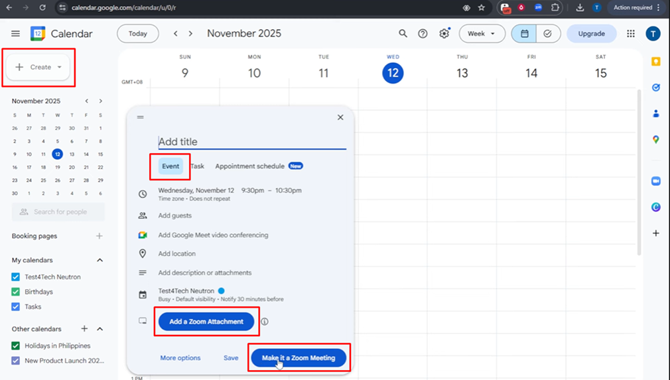Open the browser downloads icon
This screenshot has height=380, width=670.
click(580, 8)
